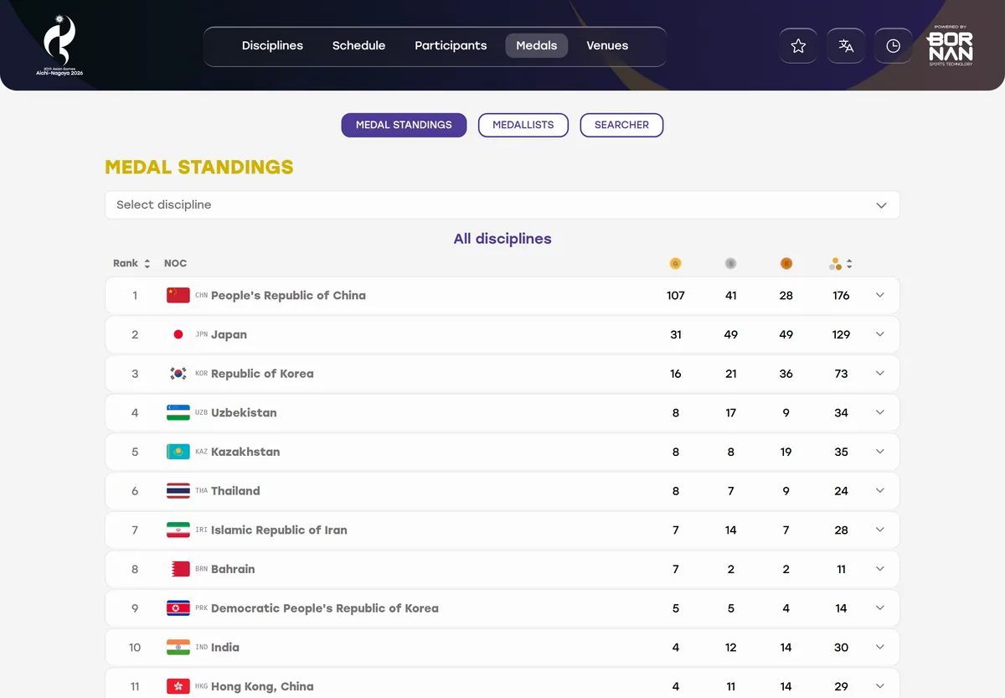Click Republic of Korea's total 73
This screenshot has height=698, width=1005.
(841, 374)
